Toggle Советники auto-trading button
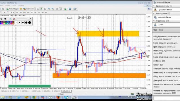Viewport: 180px width, 101px height. [29, 9]
